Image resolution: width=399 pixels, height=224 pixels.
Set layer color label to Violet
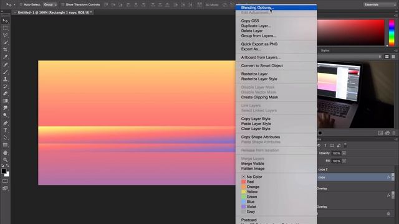(276, 207)
